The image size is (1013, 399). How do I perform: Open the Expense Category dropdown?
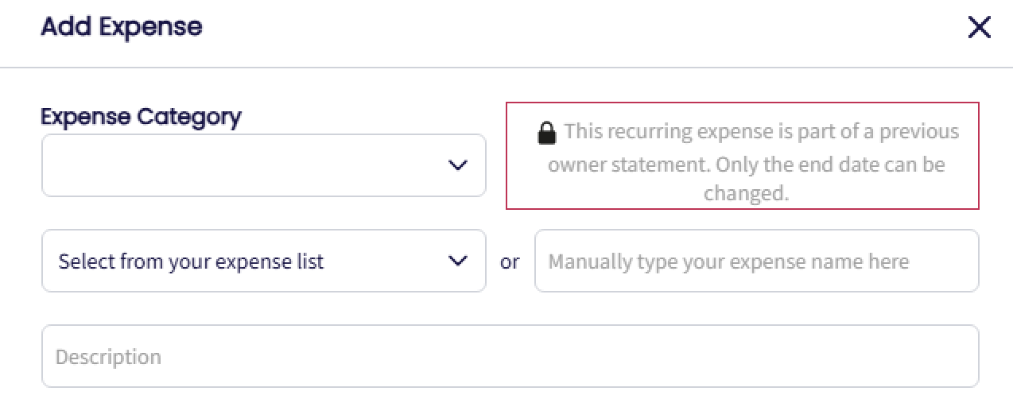(x=263, y=165)
